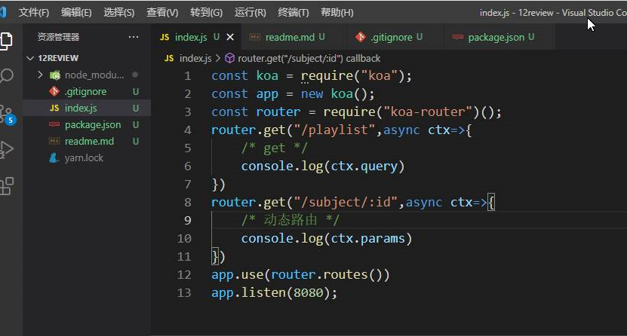Switch to the readme.md tab
This screenshot has width=627, height=336.
pos(294,37)
